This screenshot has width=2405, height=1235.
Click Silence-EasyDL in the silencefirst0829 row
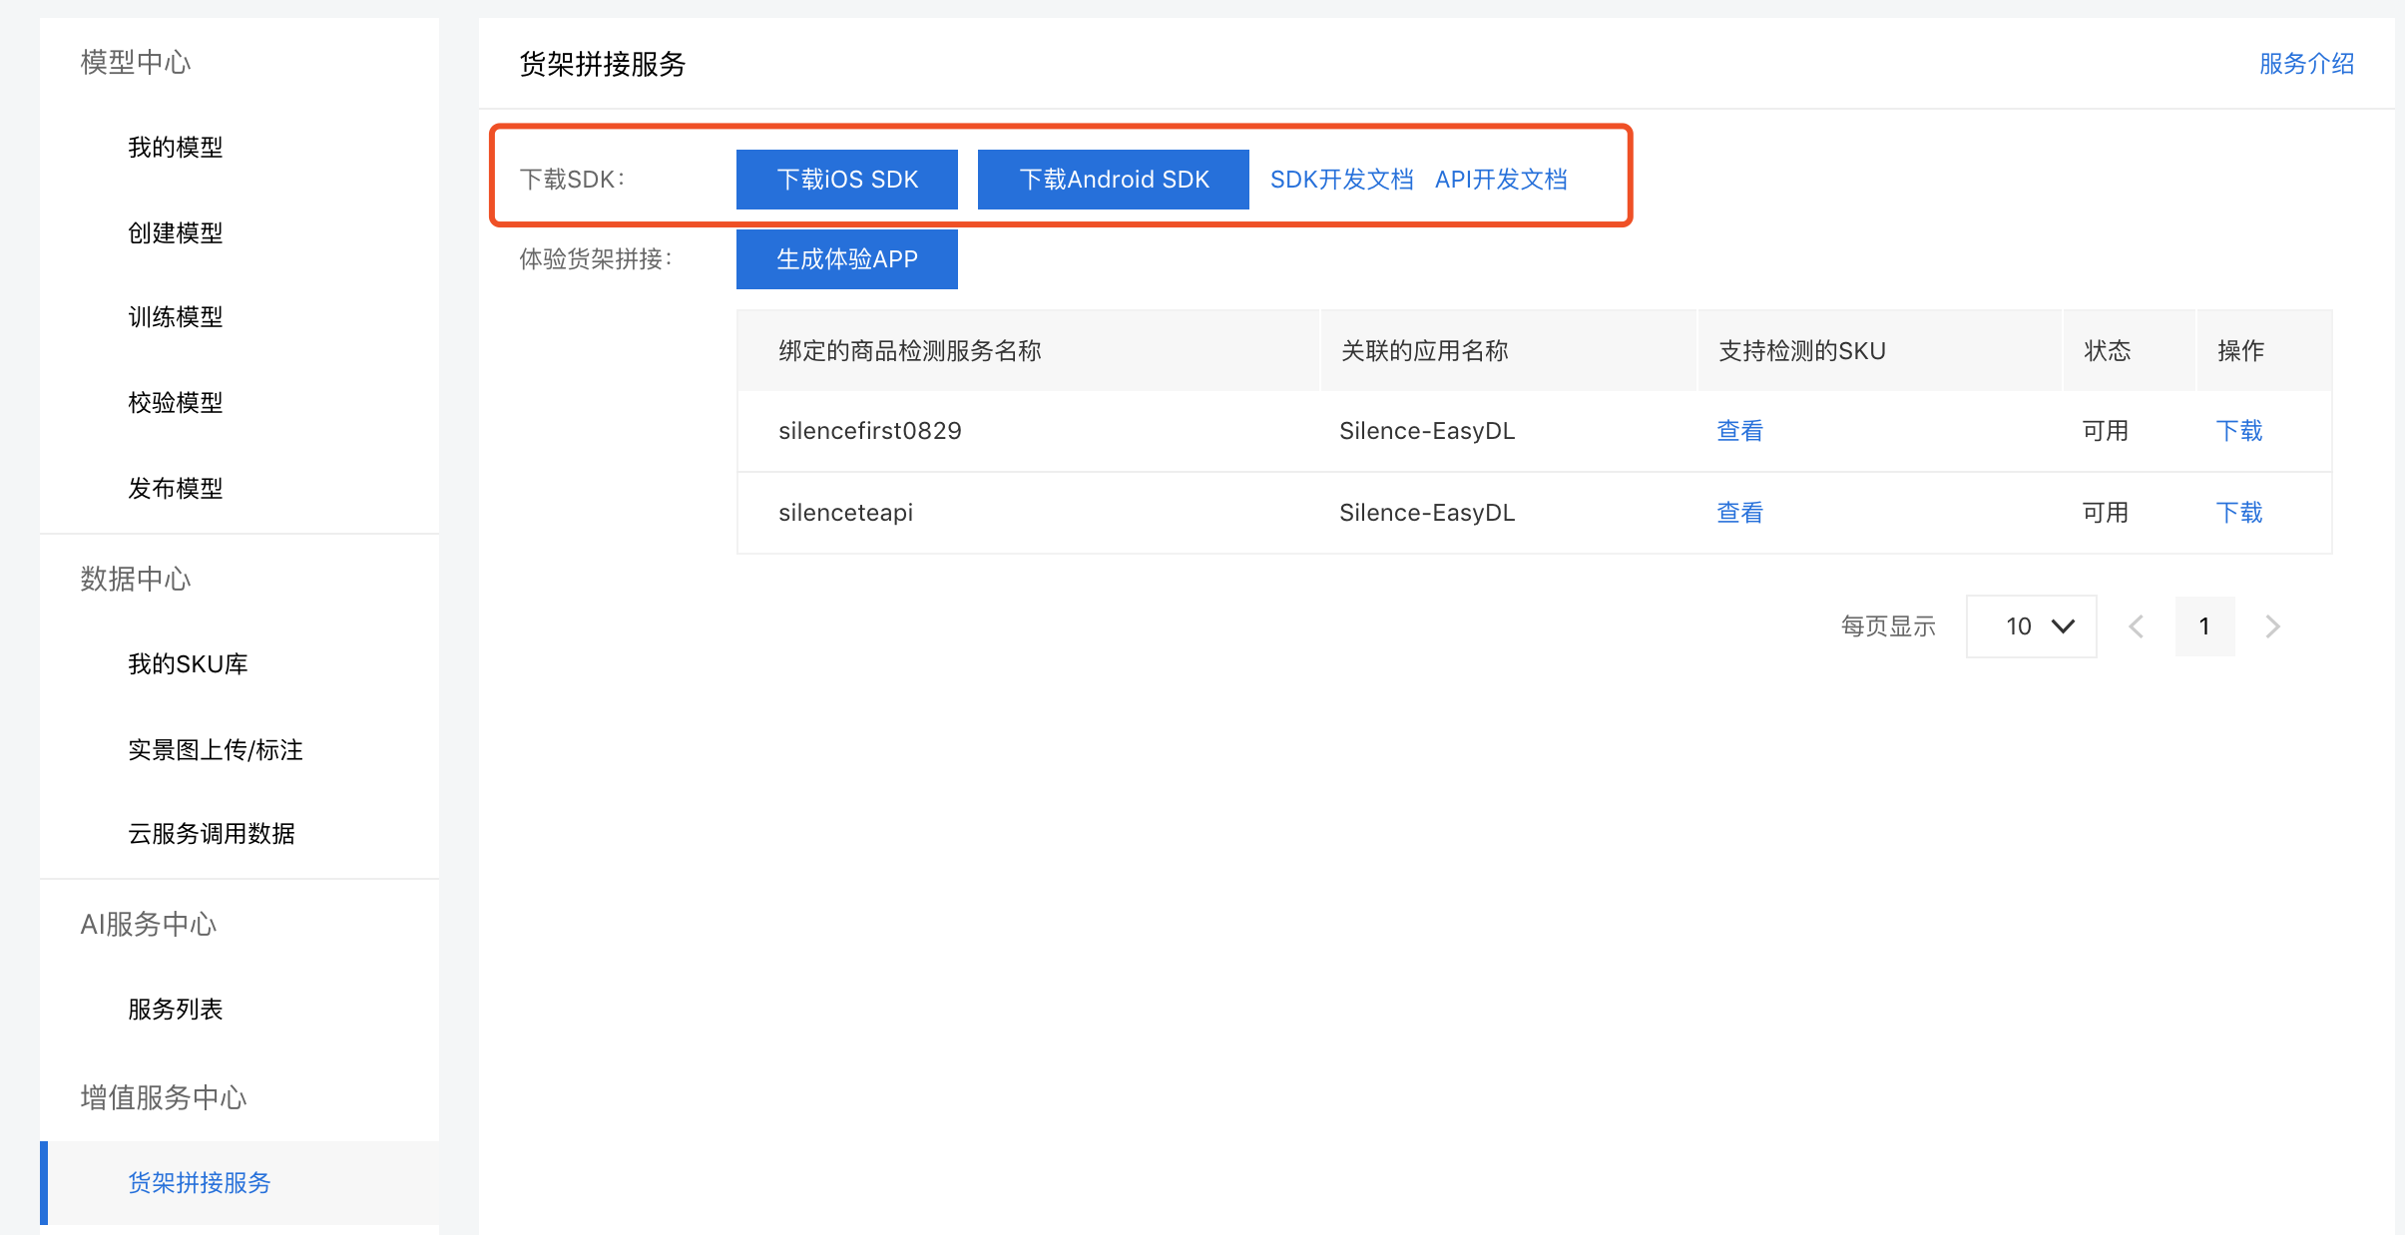[x=1427, y=431]
